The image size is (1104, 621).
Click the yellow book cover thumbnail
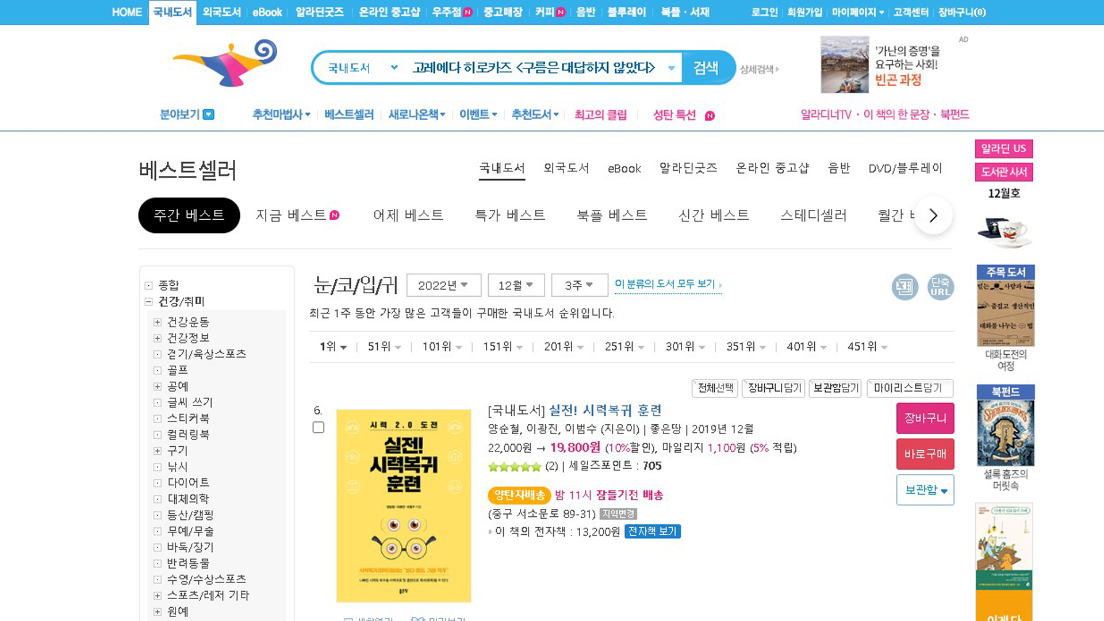coord(403,505)
